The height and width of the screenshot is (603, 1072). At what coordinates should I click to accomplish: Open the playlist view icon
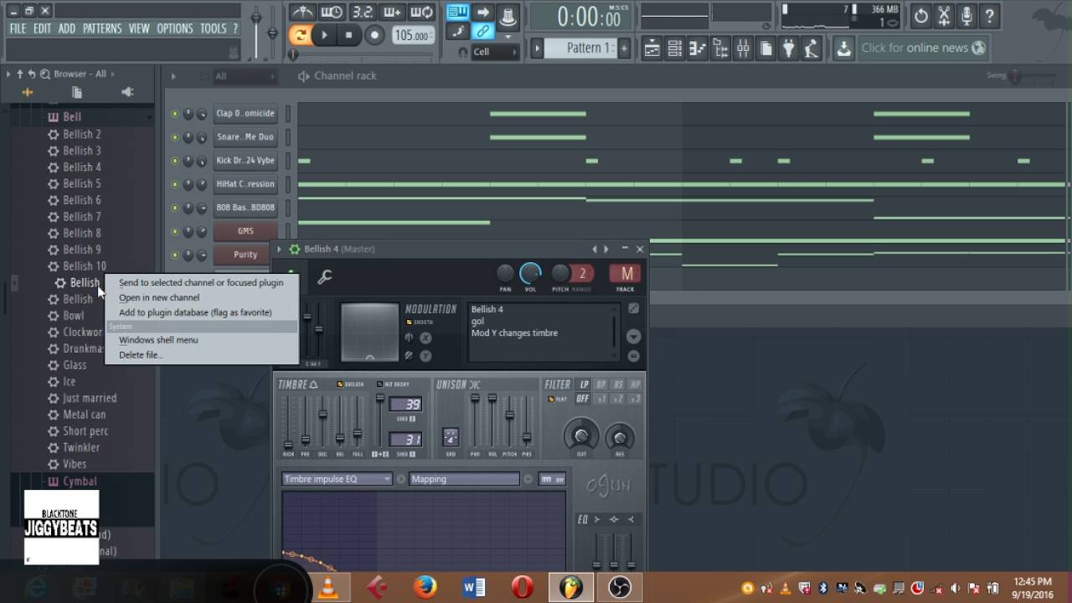pos(652,49)
